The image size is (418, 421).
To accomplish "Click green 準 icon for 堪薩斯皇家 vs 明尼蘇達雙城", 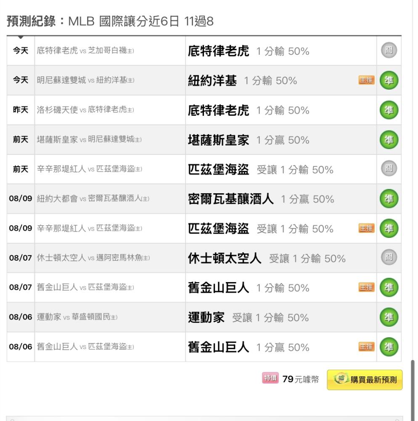I will [x=389, y=140].
